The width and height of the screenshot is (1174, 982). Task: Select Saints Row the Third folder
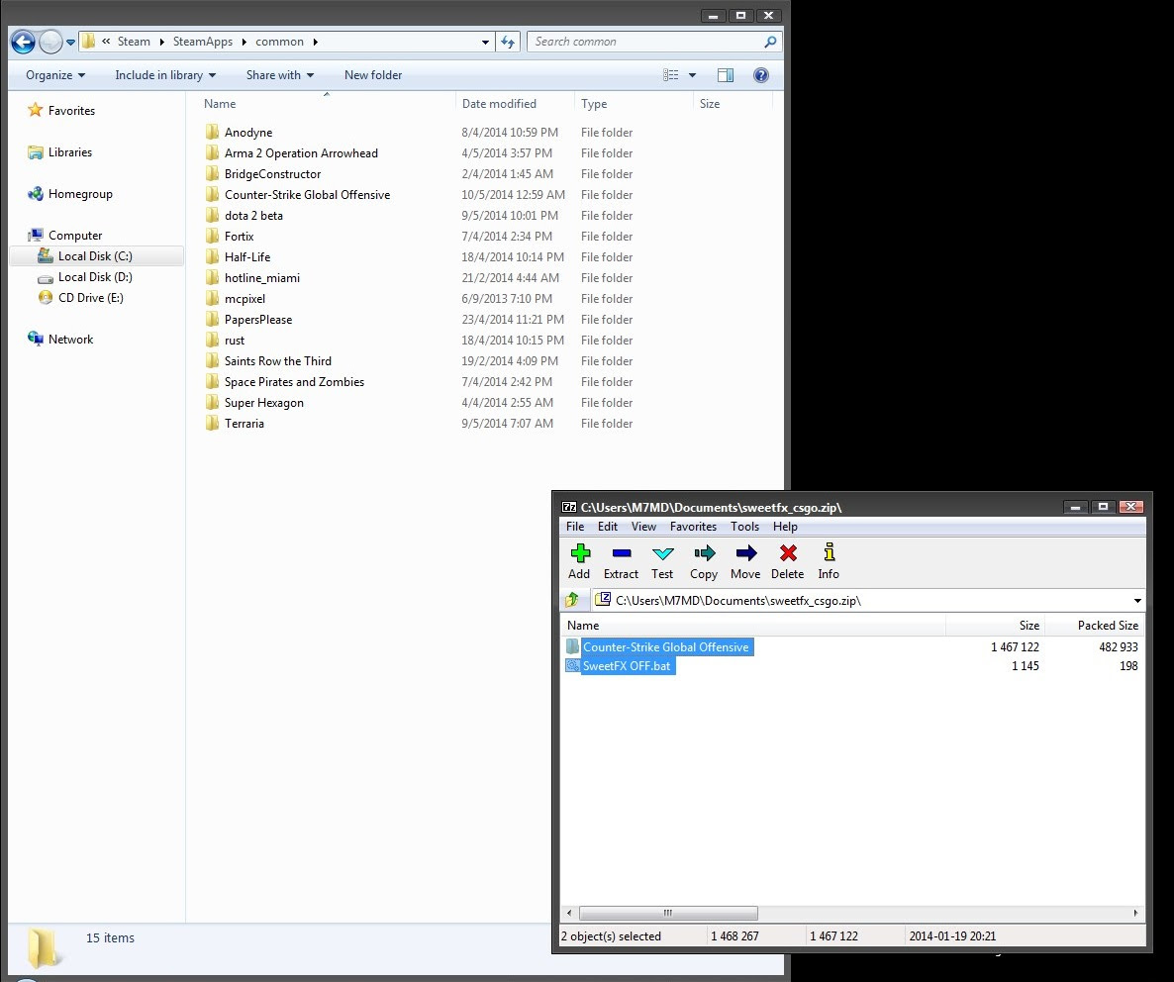(x=278, y=360)
